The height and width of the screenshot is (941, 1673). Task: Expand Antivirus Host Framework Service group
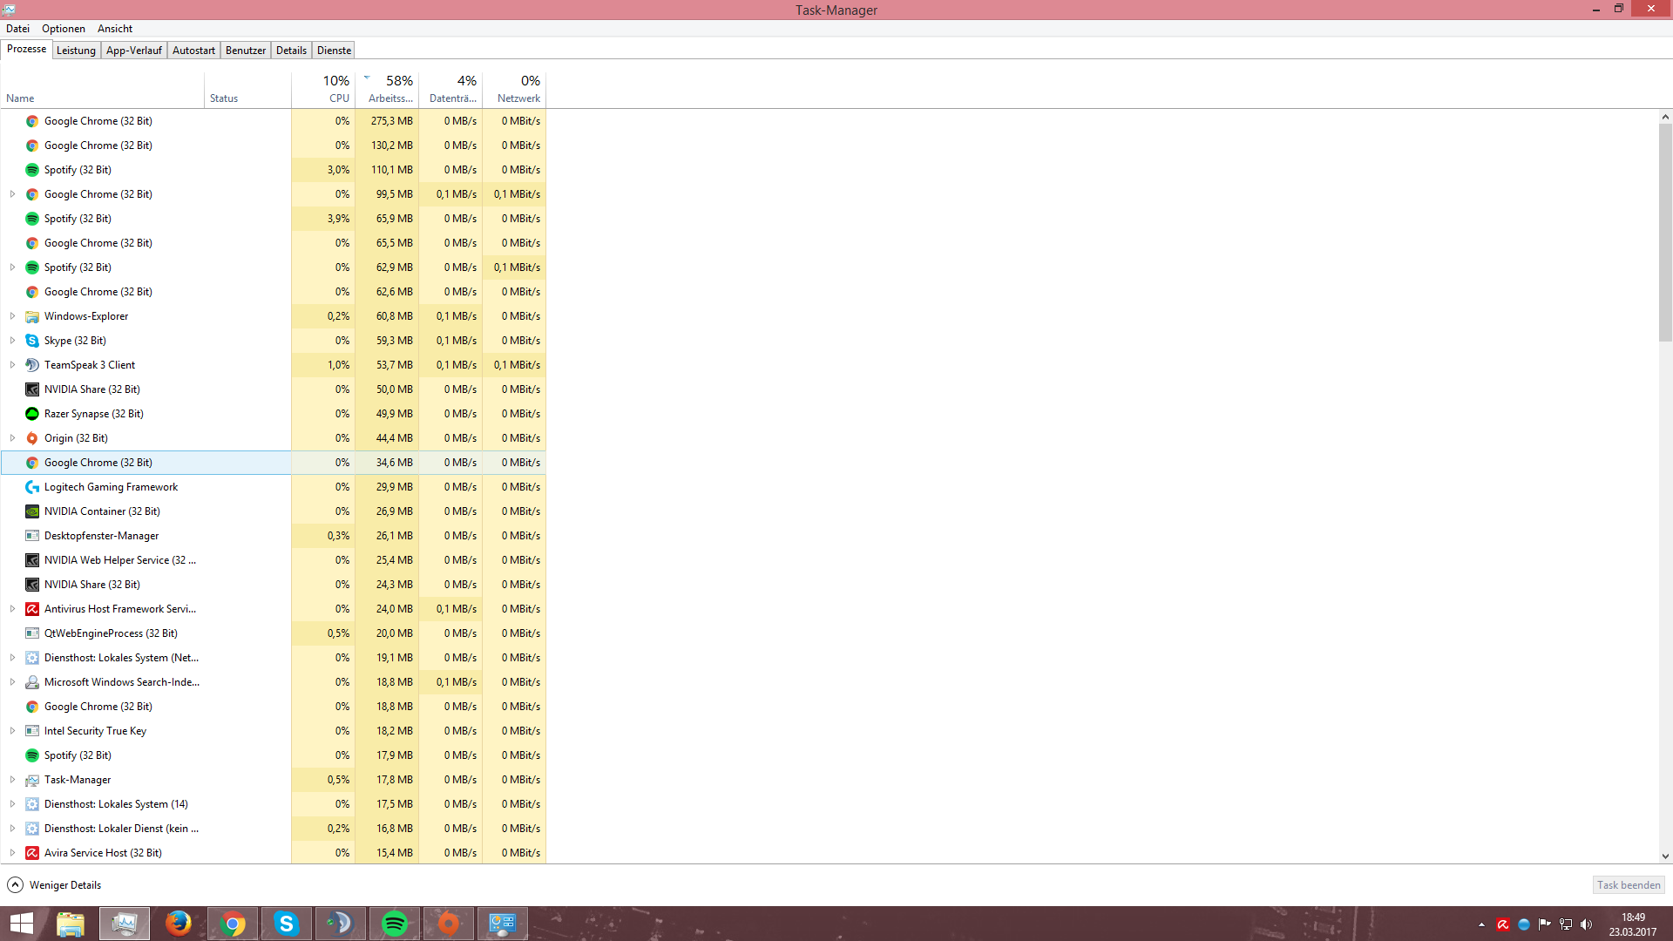12,609
